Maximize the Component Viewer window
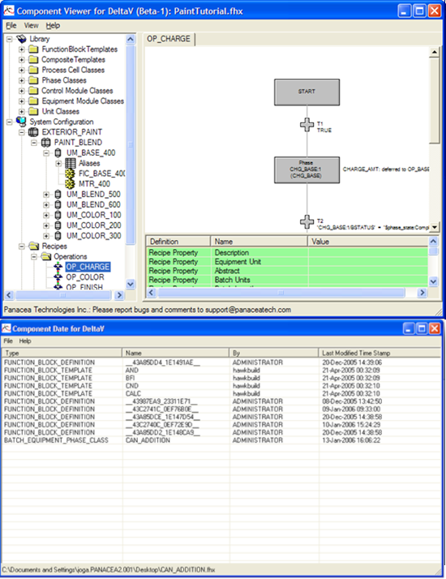 click(x=419, y=11)
